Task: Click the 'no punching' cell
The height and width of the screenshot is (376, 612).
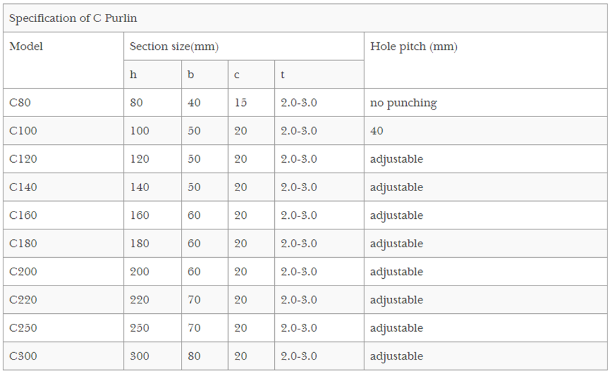Action: point(403,103)
